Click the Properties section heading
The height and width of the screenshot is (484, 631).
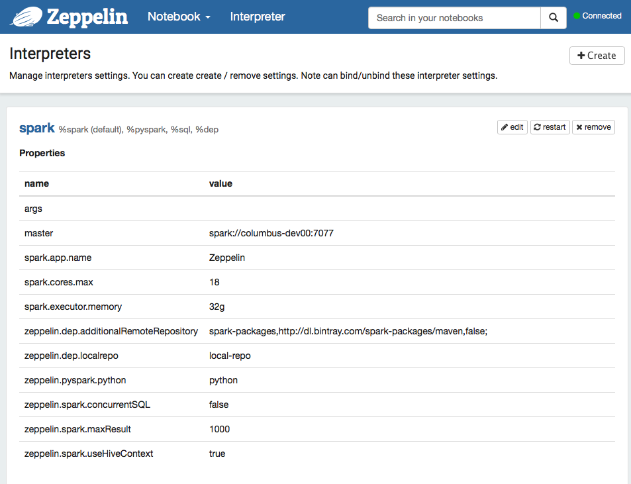pos(42,154)
